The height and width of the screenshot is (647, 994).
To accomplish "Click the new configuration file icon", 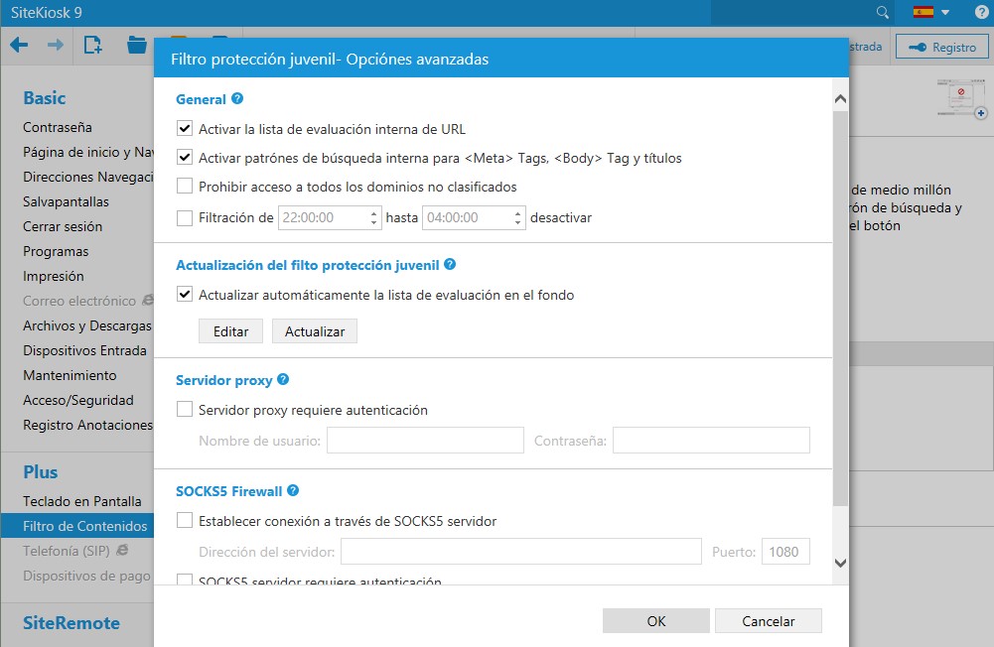I will [93, 46].
